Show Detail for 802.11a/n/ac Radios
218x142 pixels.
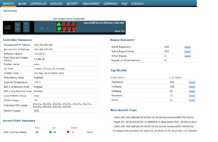[90, 132]
